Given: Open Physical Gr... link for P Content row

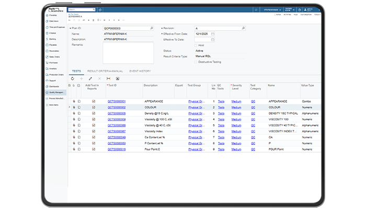Looking at the screenshot, I should tap(197, 143).
